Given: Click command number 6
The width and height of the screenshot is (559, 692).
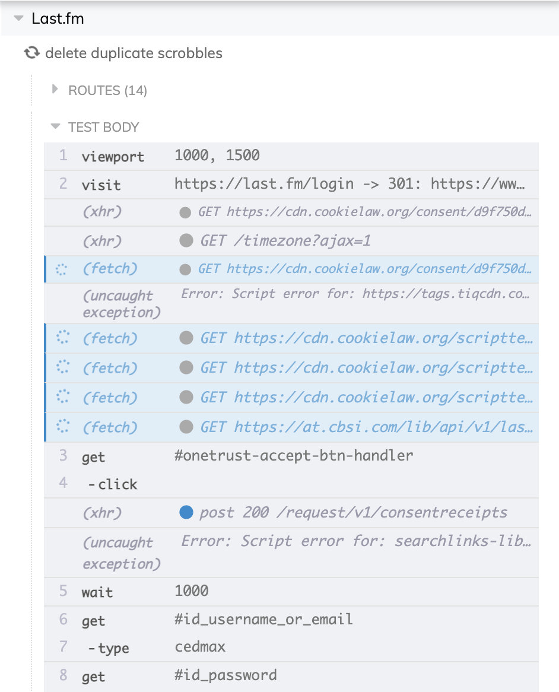Looking at the screenshot, I should click(63, 619).
